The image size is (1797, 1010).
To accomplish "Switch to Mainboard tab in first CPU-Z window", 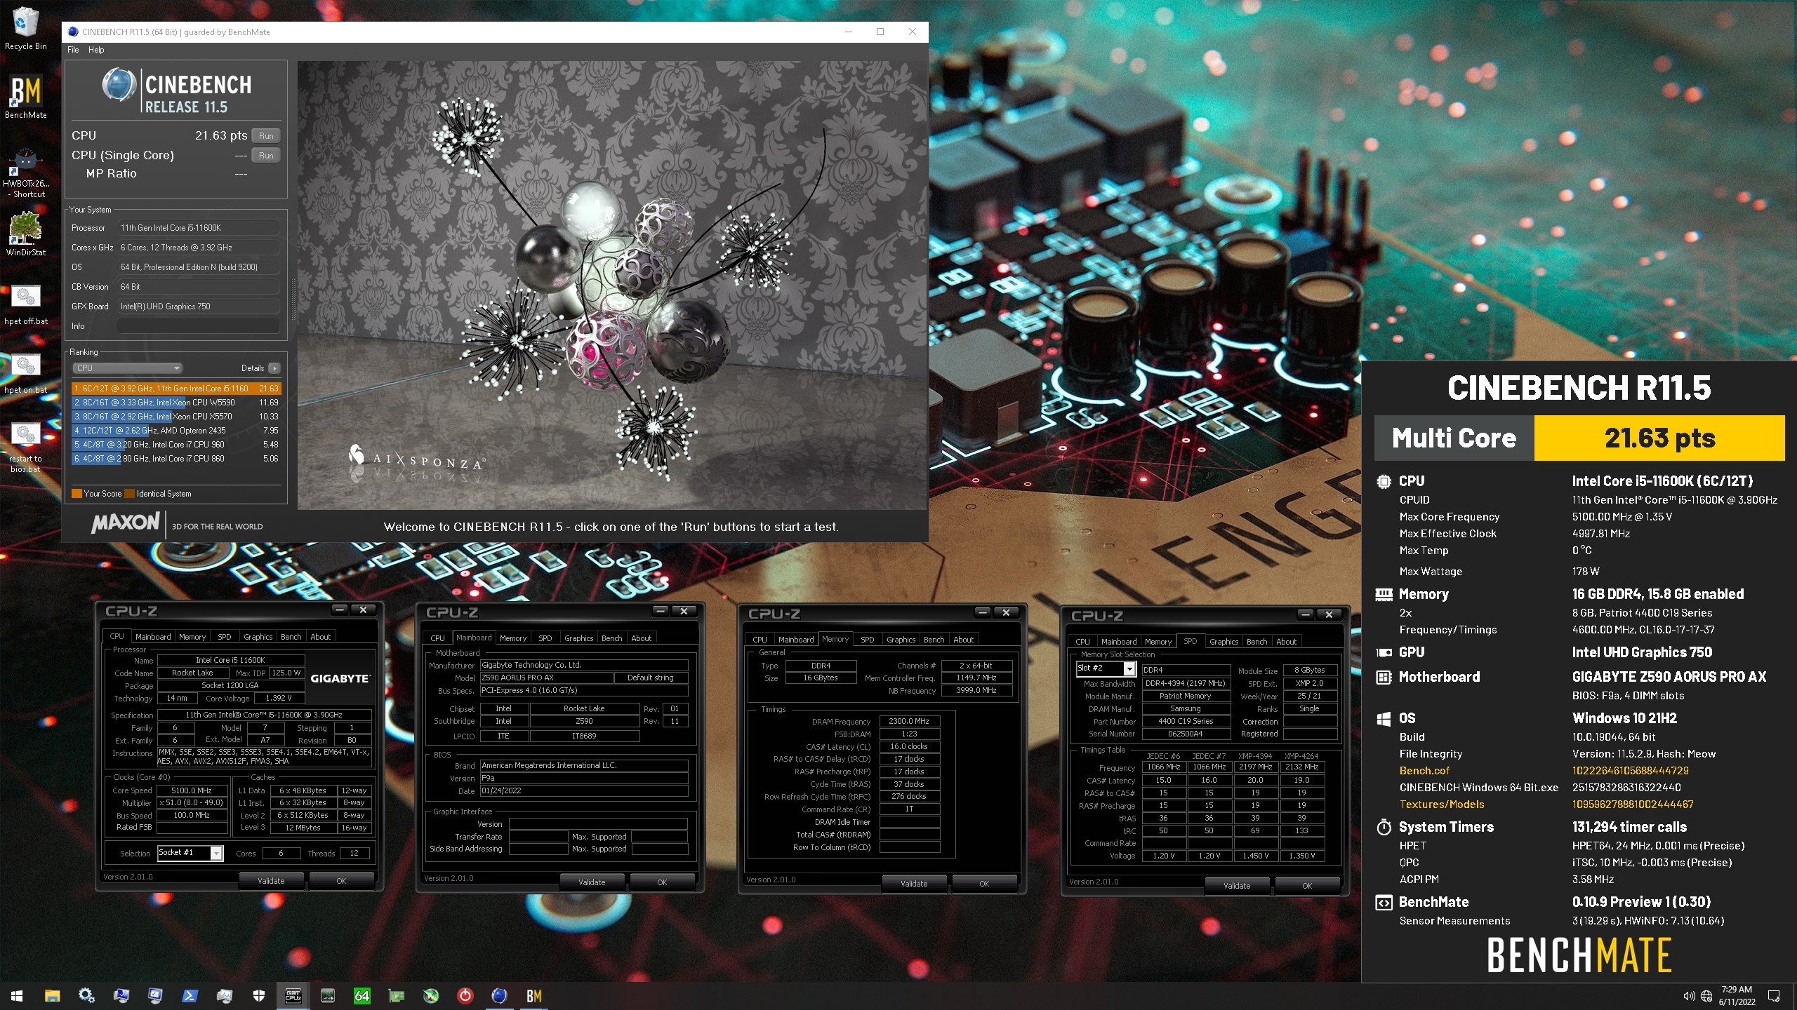I will click(x=153, y=637).
